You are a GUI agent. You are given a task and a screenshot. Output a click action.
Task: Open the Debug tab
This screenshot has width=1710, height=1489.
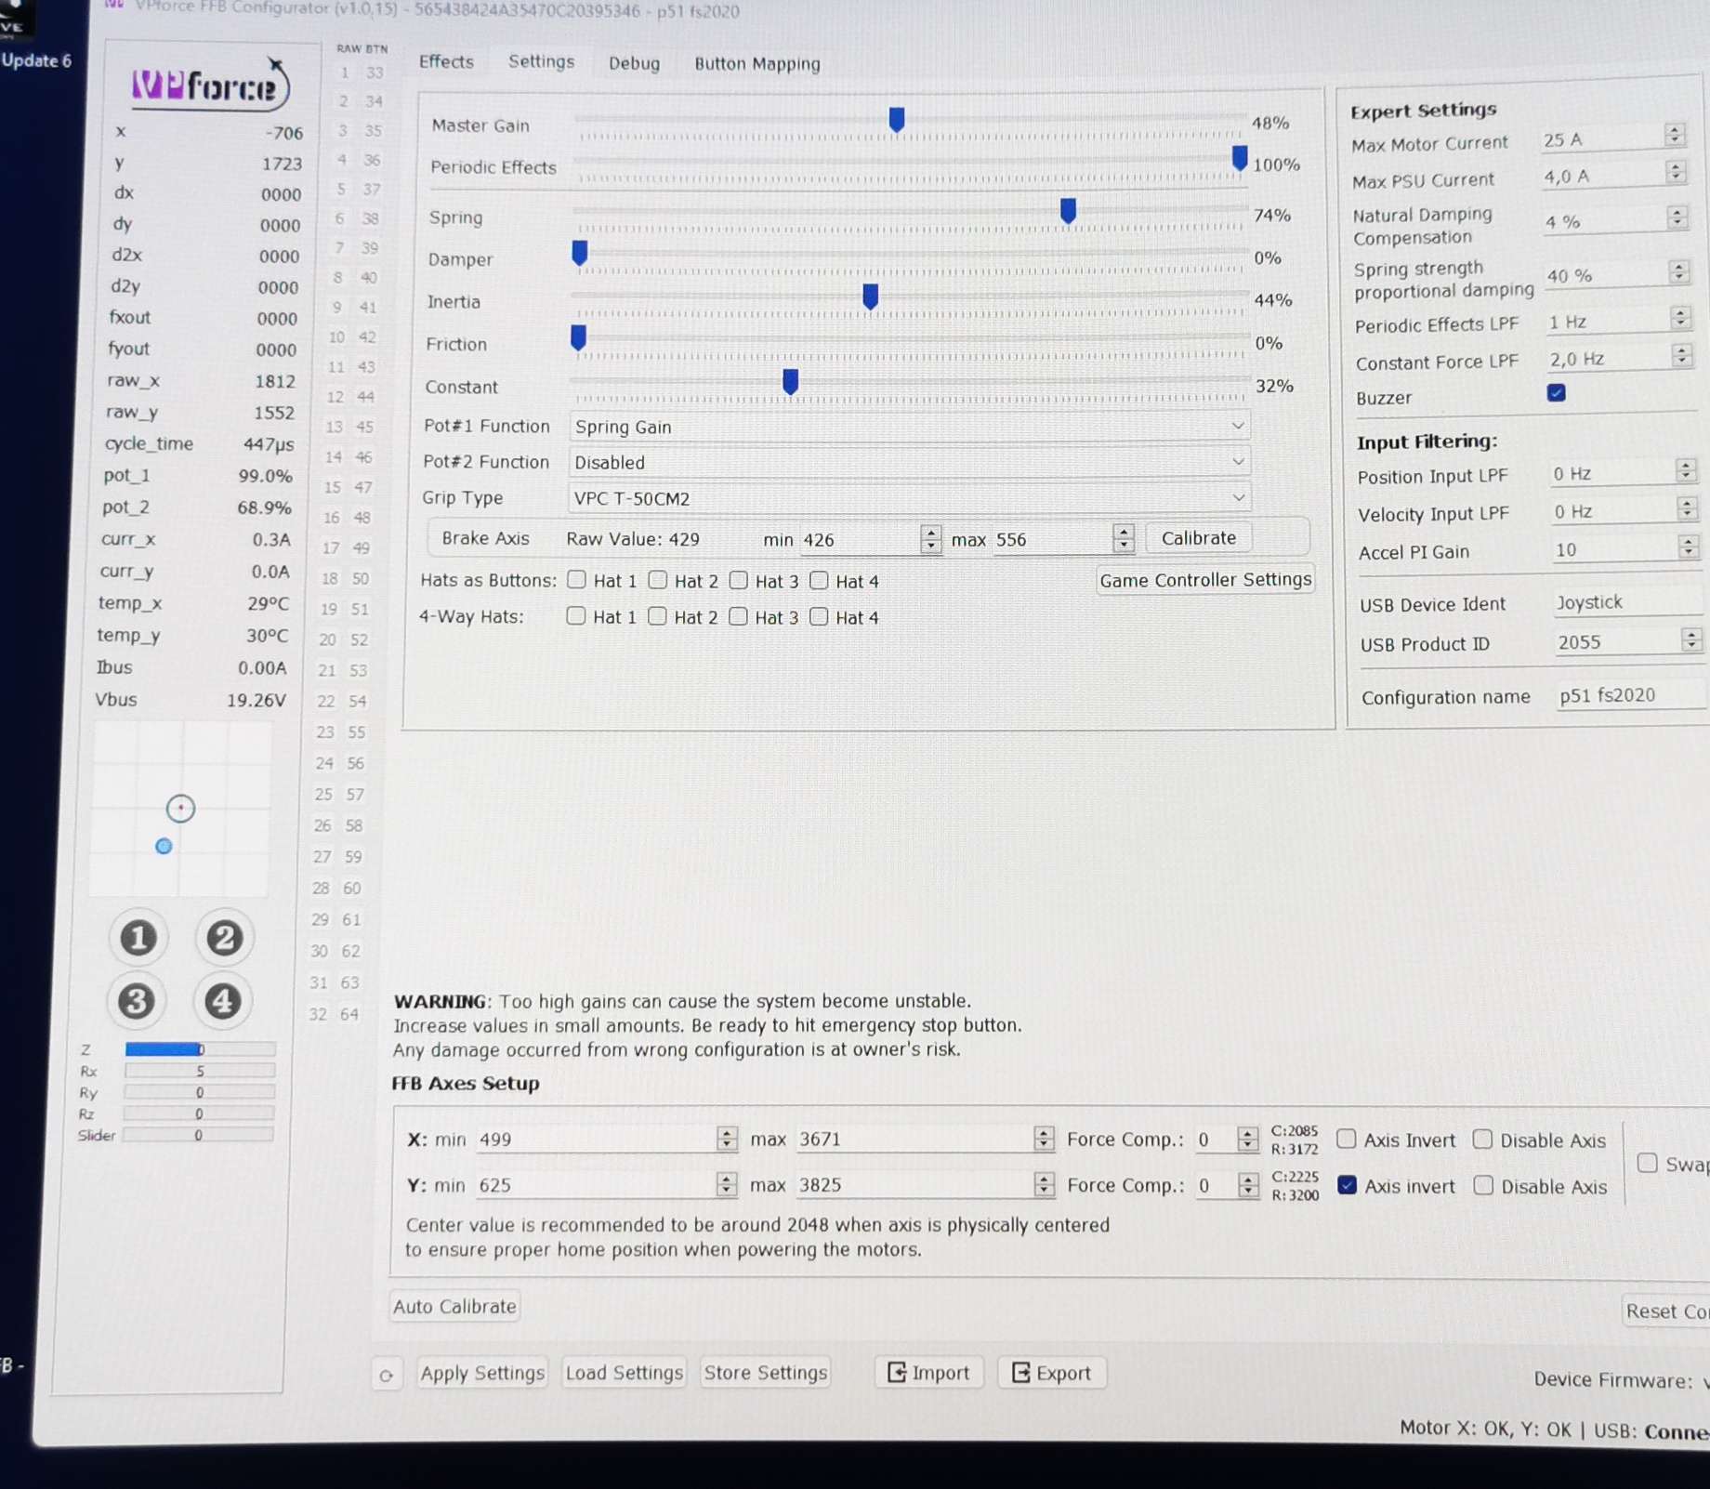point(634,63)
